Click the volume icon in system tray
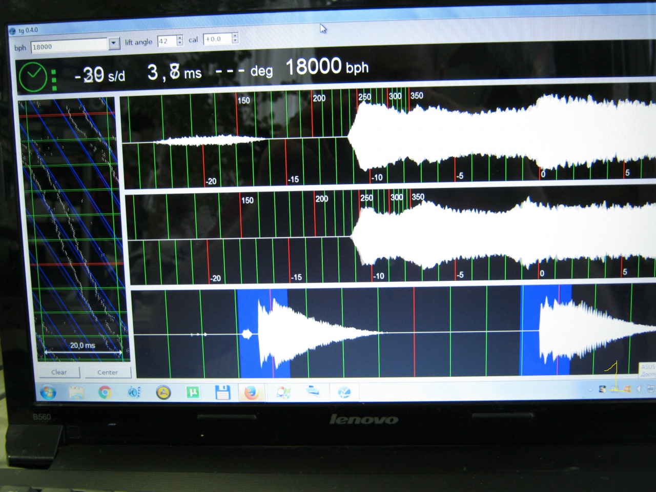The image size is (656, 492). click(x=639, y=389)
